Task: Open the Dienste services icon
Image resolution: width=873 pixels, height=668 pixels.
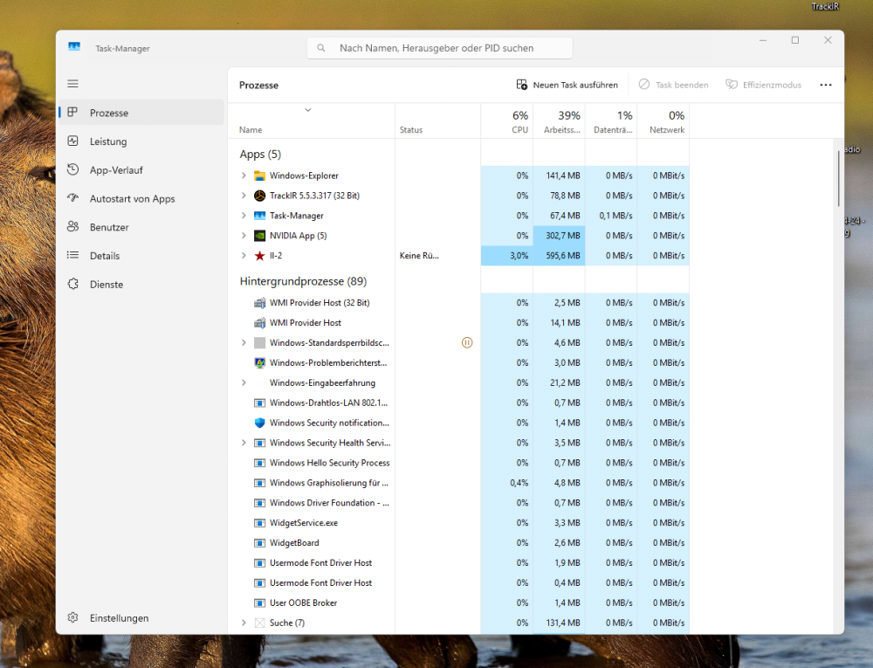Action: coord(73,284)
